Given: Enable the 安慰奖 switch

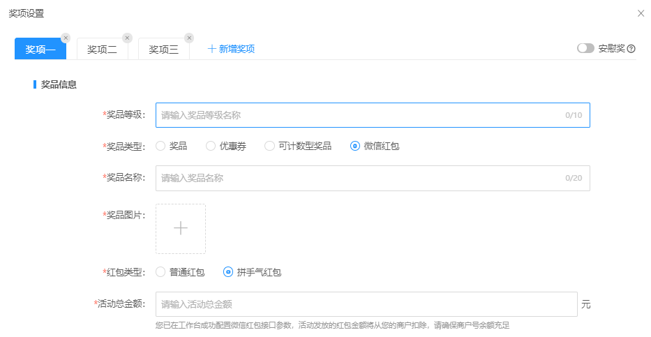Looking at the screenshot, I should click(585, 48).
